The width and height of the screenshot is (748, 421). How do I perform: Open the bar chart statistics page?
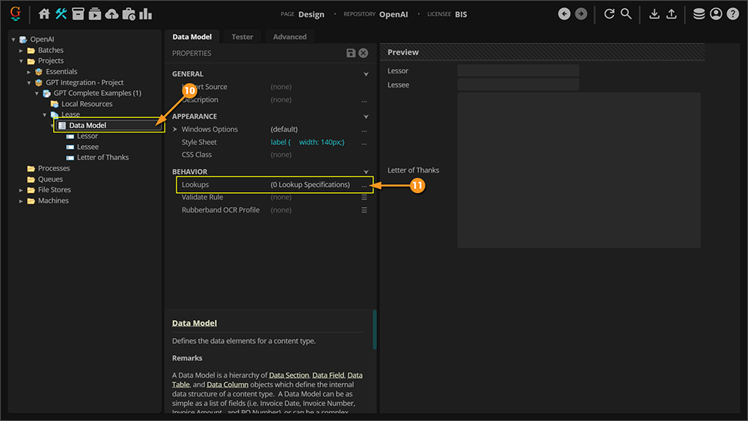click(145, 14)
